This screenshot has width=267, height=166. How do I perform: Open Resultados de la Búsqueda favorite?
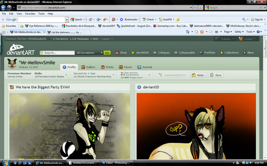(79, 26)
